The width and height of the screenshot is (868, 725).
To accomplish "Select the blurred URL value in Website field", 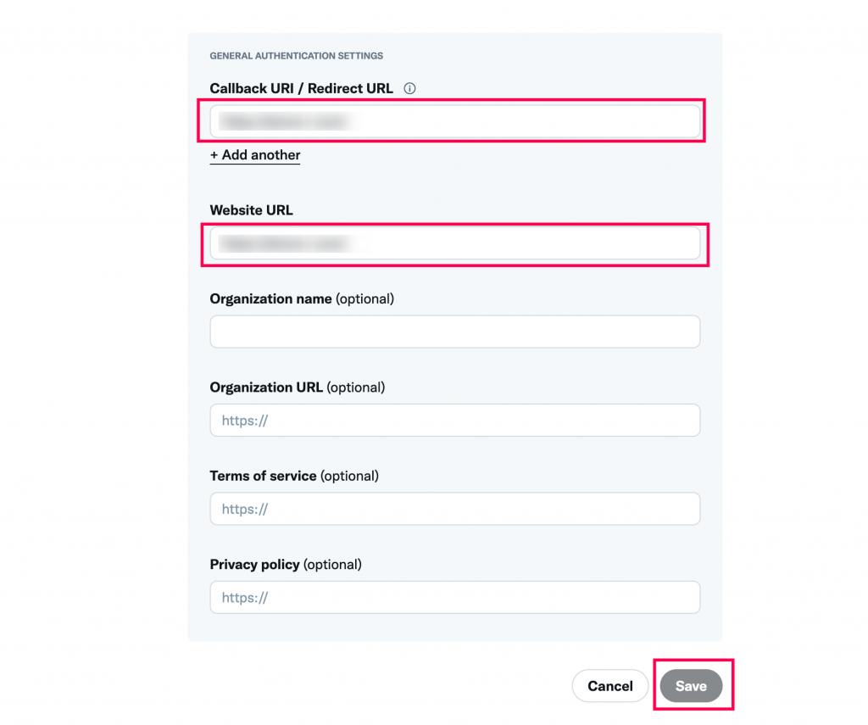I will click(288, 243).
